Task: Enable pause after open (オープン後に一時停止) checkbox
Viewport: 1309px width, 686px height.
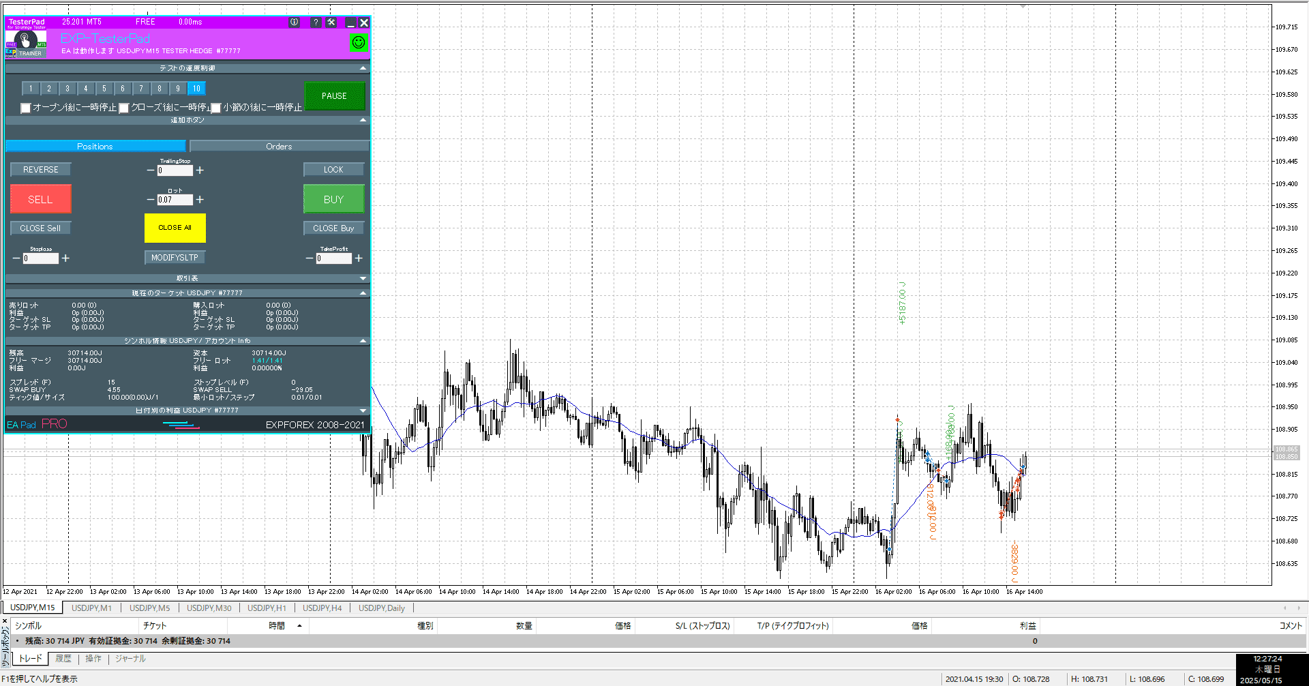Action: click(x=26, y=108)
